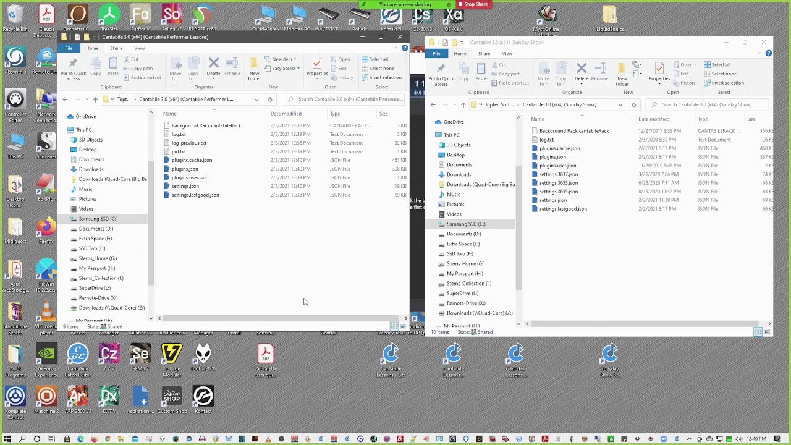Screen dimensions: 791x445
Task: Click Paste shortcut in Performer Lessons window
Action: 142,77
